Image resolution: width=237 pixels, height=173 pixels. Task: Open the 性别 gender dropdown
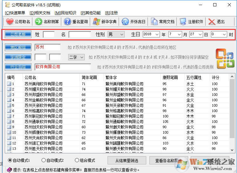pos(116,35)
